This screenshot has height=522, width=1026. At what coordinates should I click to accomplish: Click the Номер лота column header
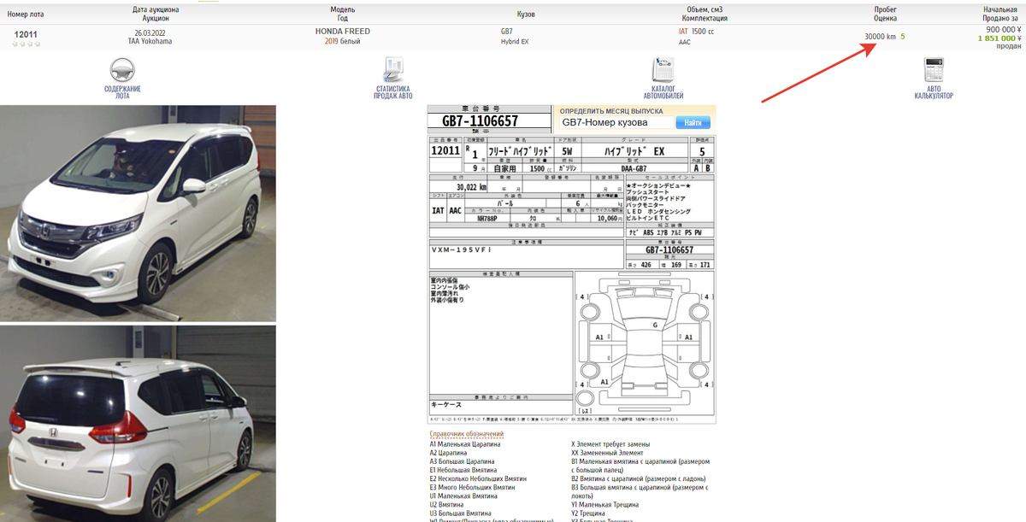click(26, 14)
